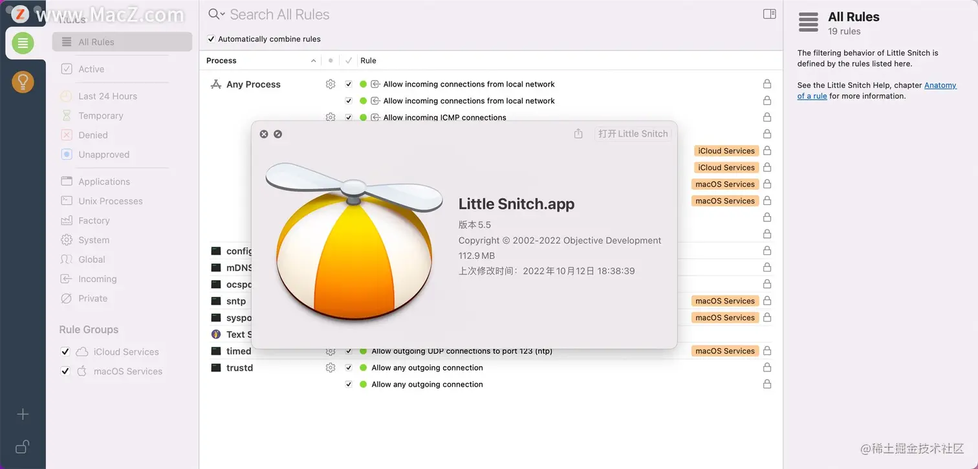Screen dimensions: 978x469
Task: Select the Text S… application icon
Action: click(x=216, y=334)
